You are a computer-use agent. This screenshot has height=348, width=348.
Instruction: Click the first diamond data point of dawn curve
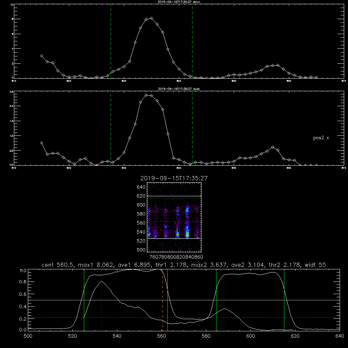(x=41, y=56)
